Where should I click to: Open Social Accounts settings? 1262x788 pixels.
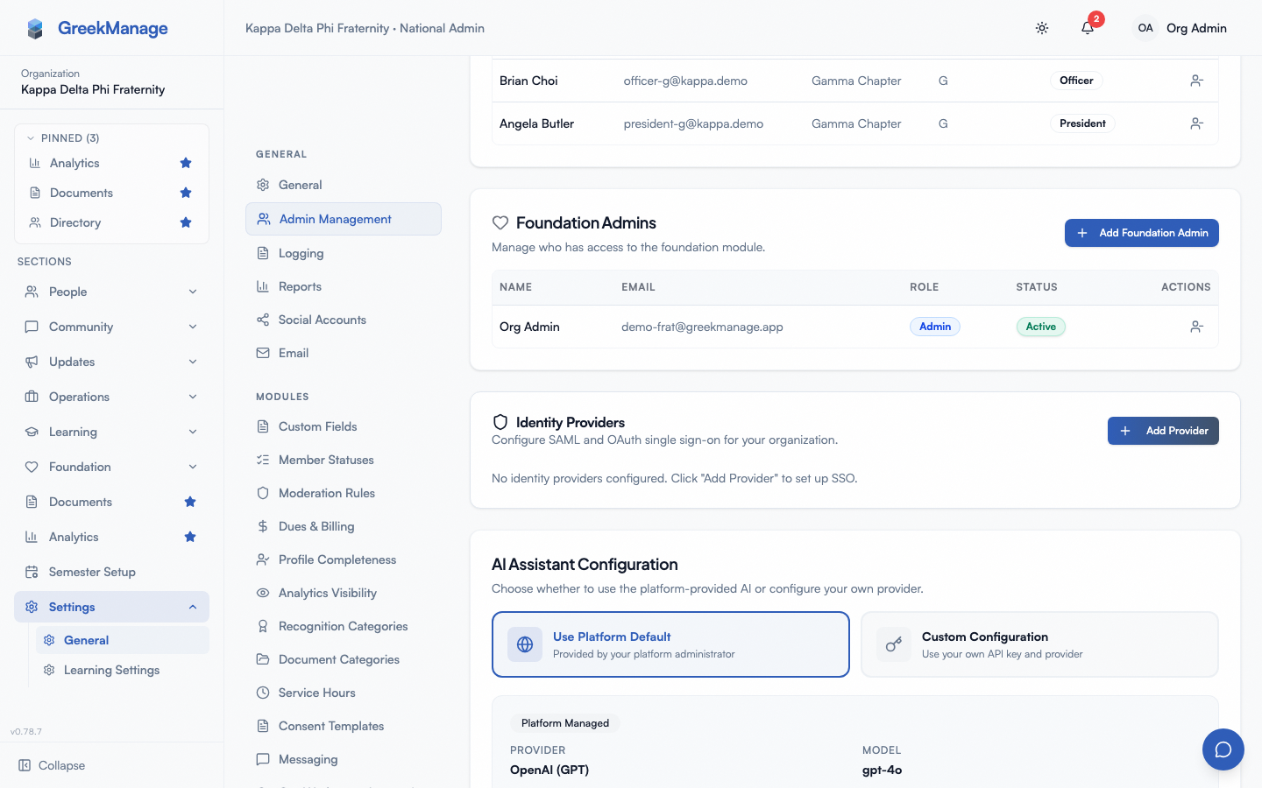tap(344, 320)
